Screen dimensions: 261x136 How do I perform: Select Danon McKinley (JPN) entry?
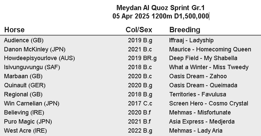coord(34,49)
